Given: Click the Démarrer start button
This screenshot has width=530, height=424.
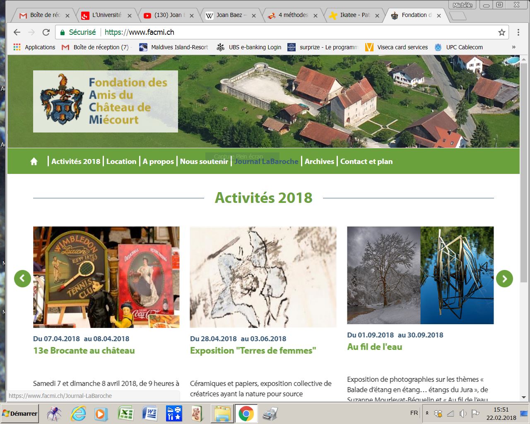Looking at the screenshot, I should [x=20, y=413].
